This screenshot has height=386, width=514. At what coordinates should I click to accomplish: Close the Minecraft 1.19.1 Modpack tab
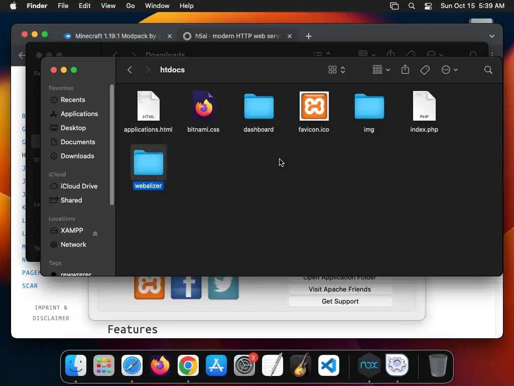click(170, 36)
